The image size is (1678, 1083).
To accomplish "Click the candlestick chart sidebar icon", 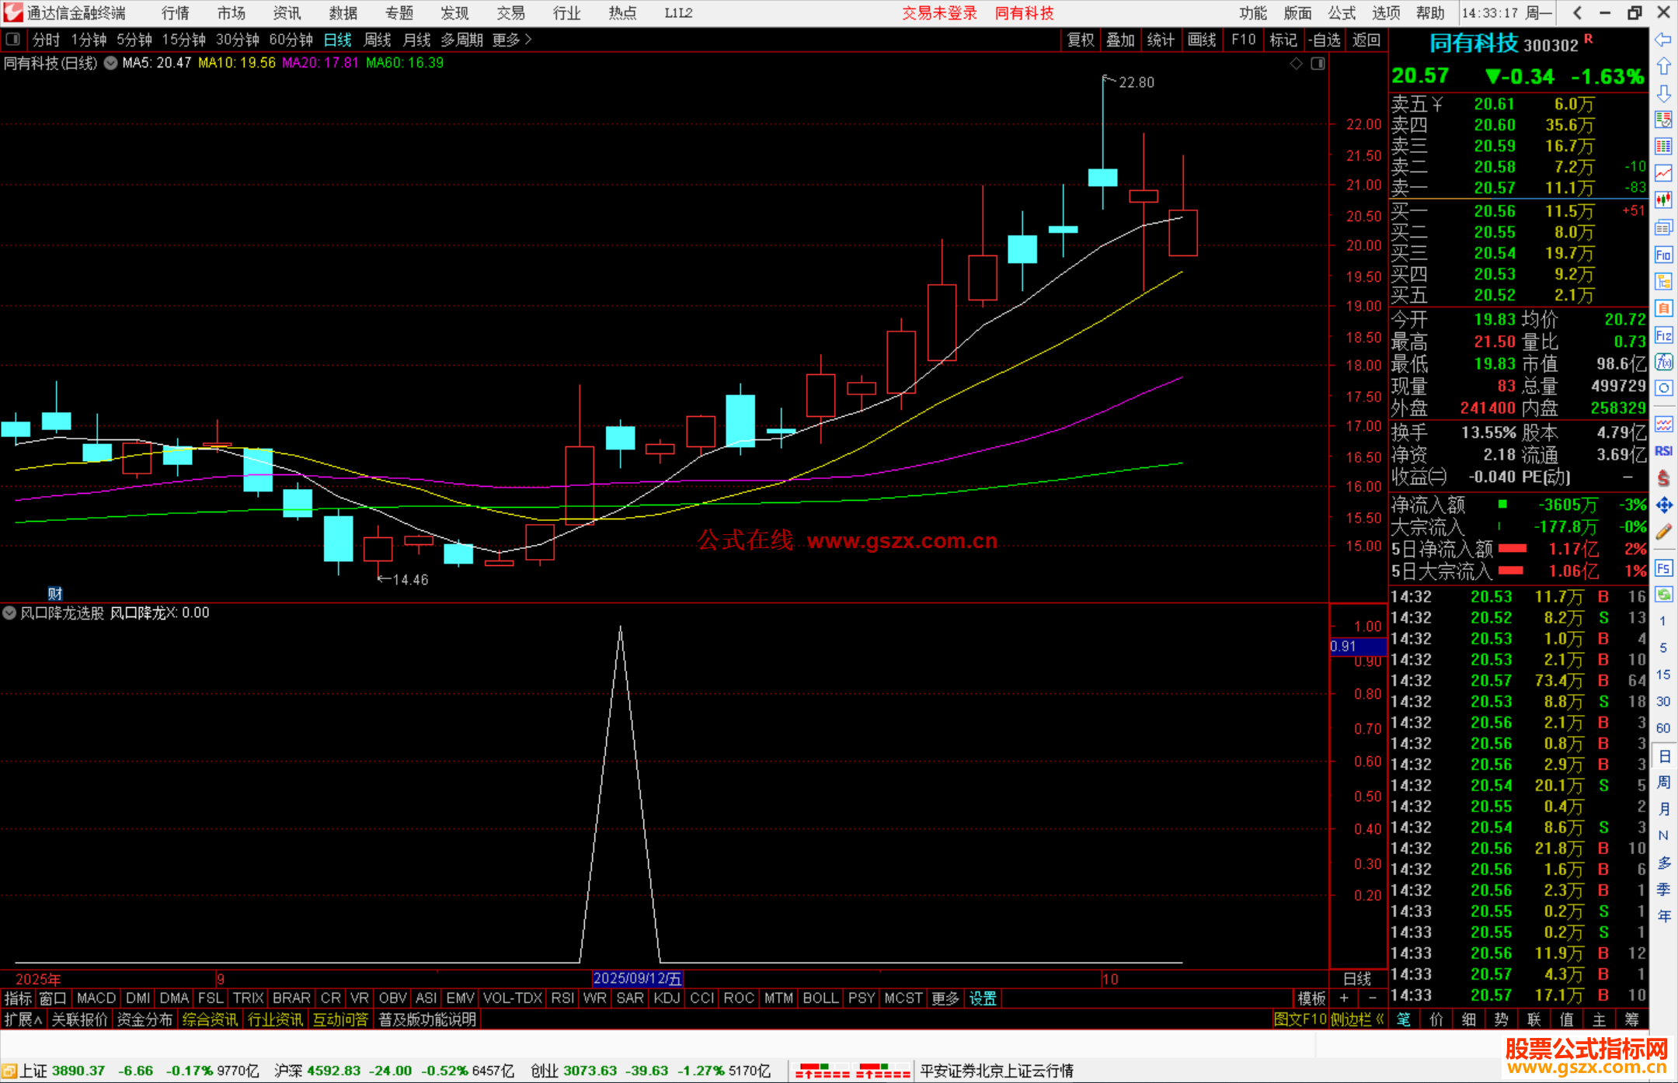I will [1663, 200].
